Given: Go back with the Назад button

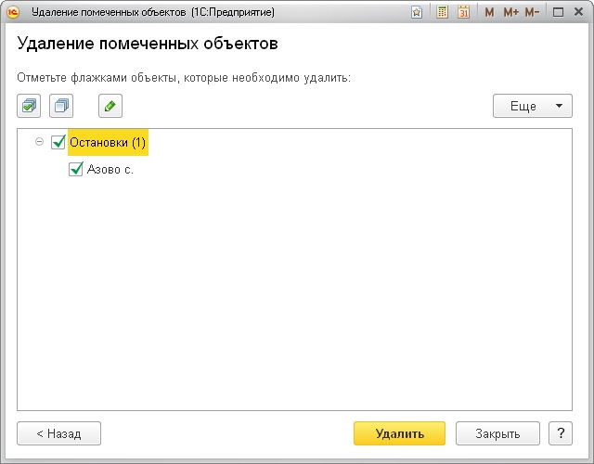Looking at the screenshot, I should [58, 433].
